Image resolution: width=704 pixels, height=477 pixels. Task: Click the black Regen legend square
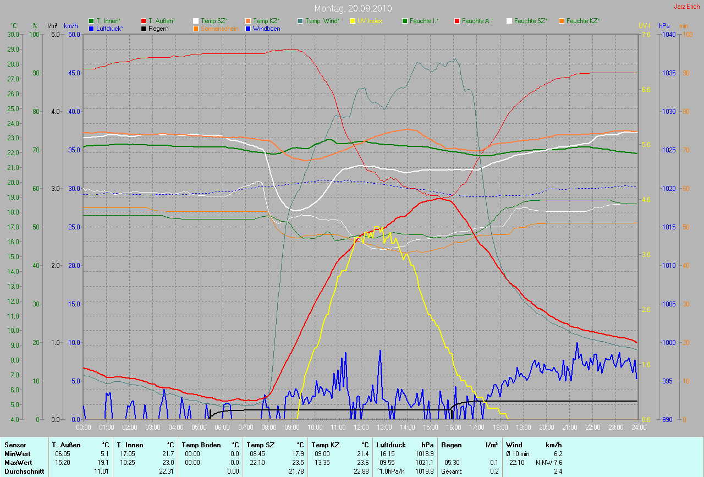[144, 28]
